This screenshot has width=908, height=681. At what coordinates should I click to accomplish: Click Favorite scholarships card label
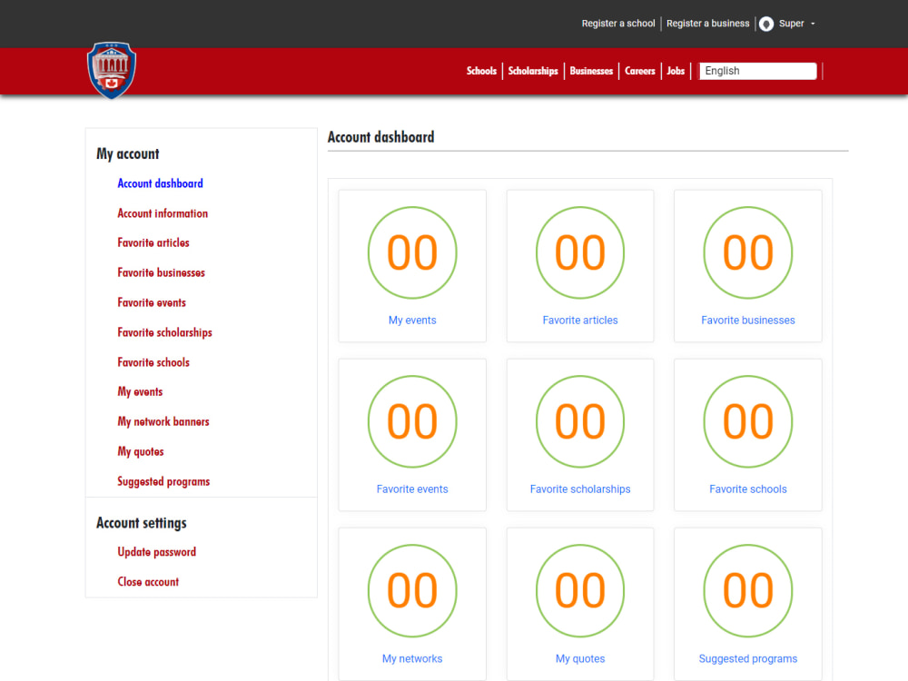(580, 489)
